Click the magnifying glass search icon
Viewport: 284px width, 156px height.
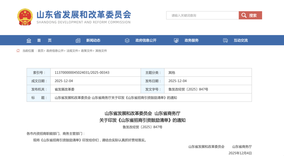pyautogui.click(x=244, y=15)
